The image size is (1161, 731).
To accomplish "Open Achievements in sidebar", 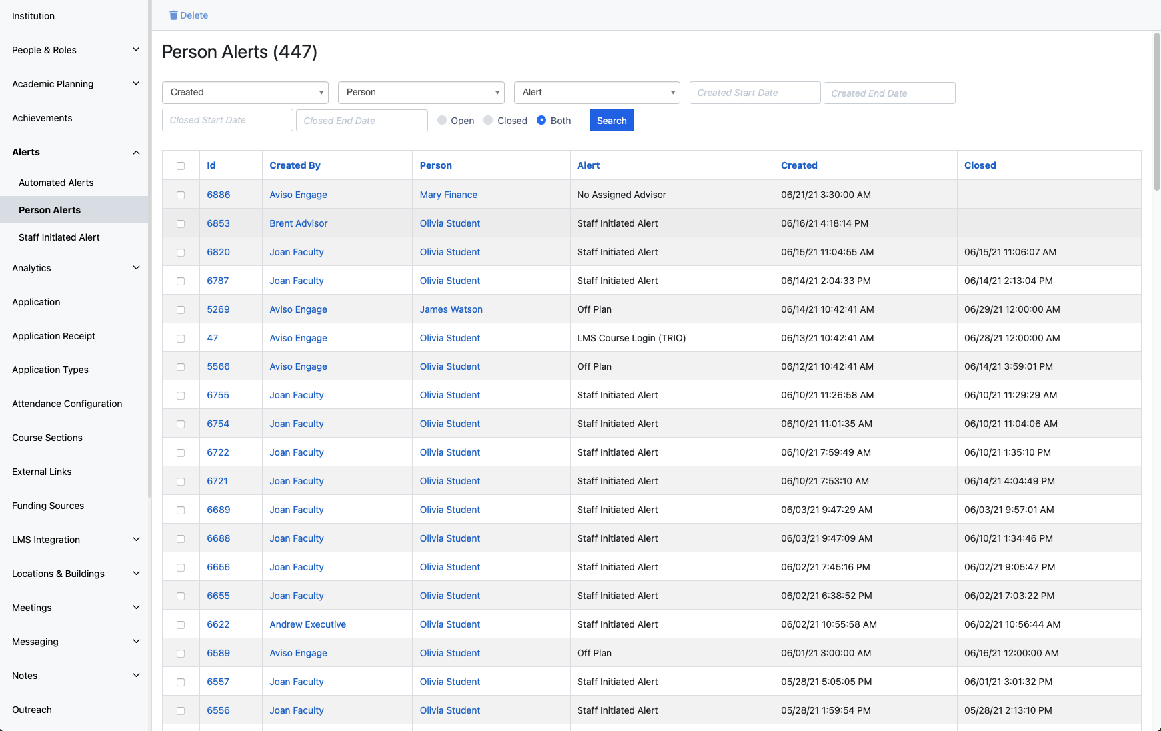I will tap(42, 118).
